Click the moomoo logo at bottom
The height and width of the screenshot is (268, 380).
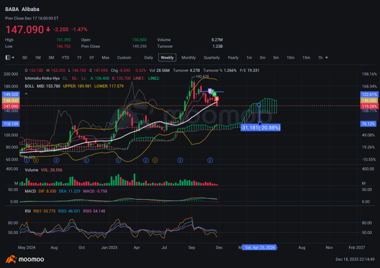click(25, 259)
